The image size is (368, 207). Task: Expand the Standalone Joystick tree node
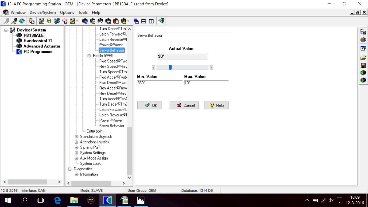[76, 137]
